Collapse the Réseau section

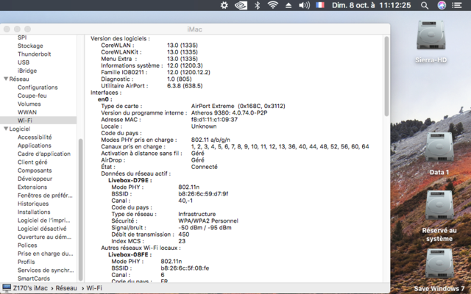point(6,79)
